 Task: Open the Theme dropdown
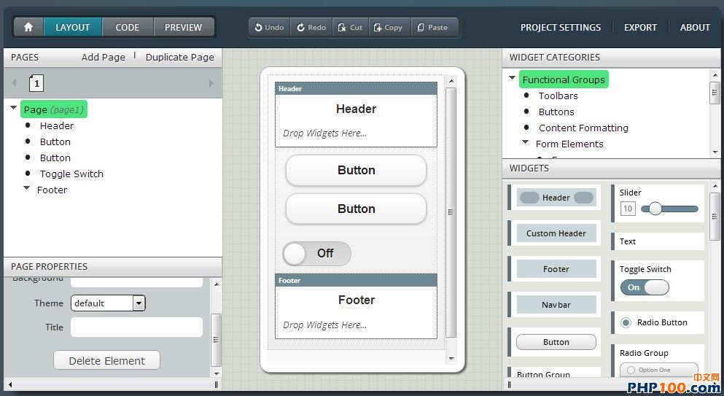tap(139, 303)
